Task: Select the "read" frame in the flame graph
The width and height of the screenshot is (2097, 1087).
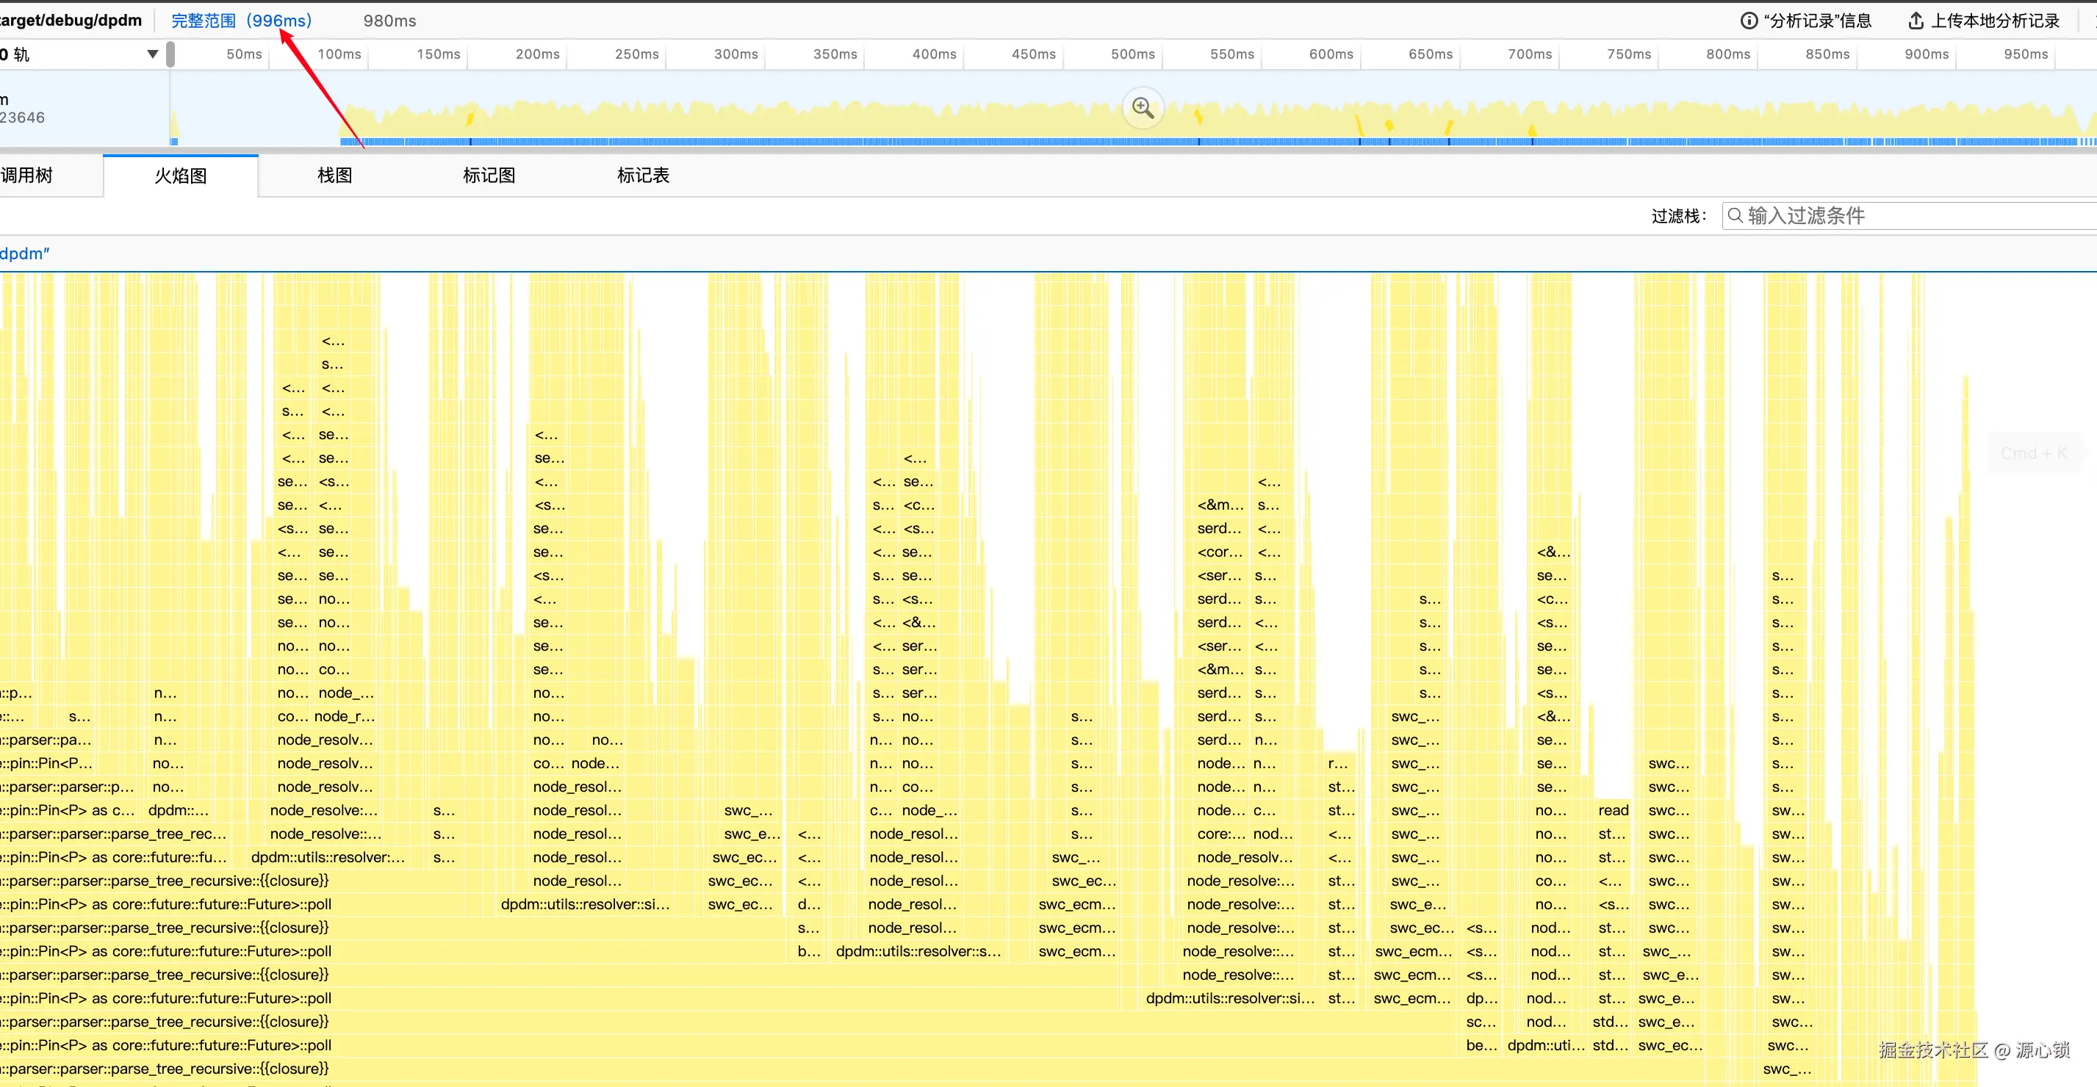Action: pyautogui.click(x=1613, y=810)
